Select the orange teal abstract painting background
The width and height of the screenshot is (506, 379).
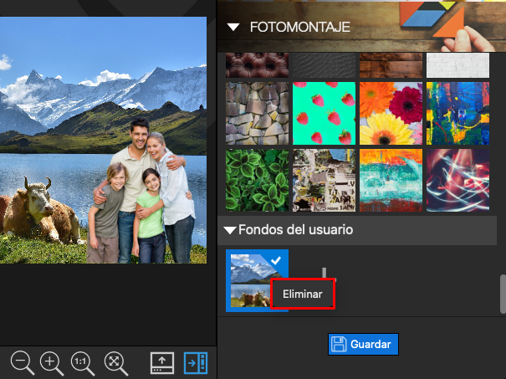[391, 180]
